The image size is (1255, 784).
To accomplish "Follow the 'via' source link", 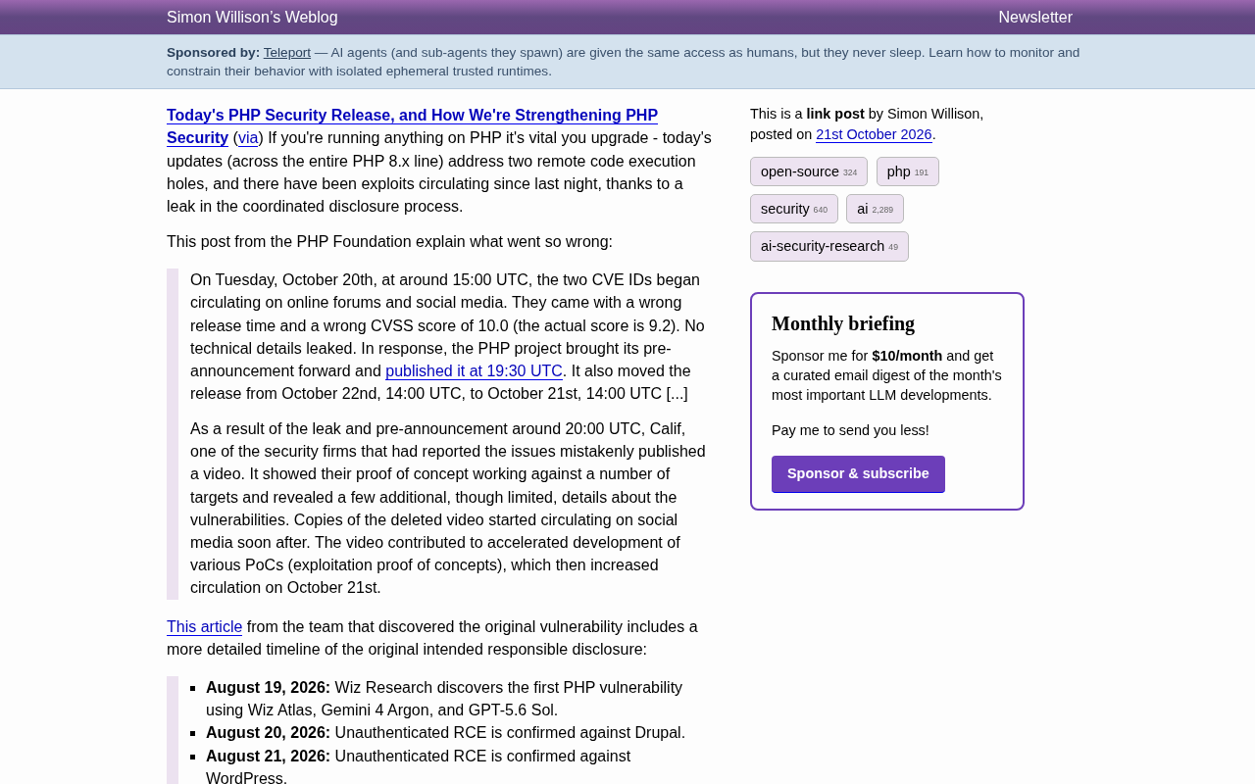I will (x=248, y=138).
